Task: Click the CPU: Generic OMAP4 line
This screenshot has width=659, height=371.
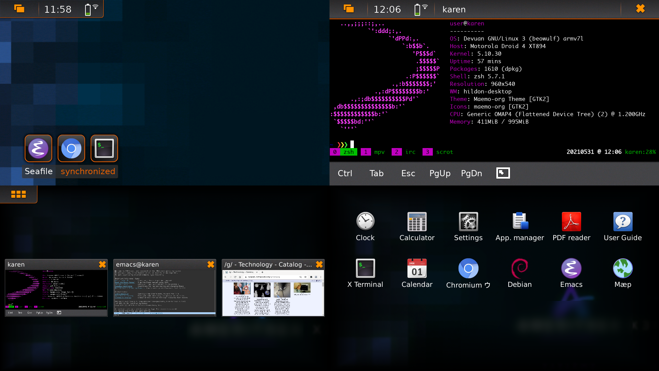Action: click(x=548, y=114)
